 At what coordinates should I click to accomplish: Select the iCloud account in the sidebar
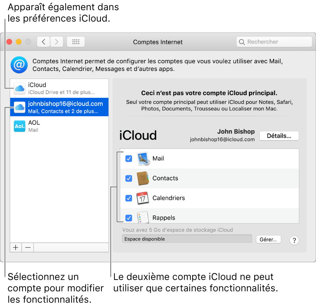59,88
